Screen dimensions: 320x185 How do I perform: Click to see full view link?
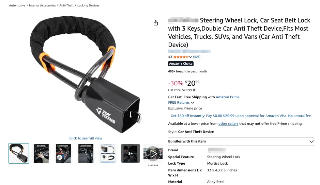[x=86, y=138]
